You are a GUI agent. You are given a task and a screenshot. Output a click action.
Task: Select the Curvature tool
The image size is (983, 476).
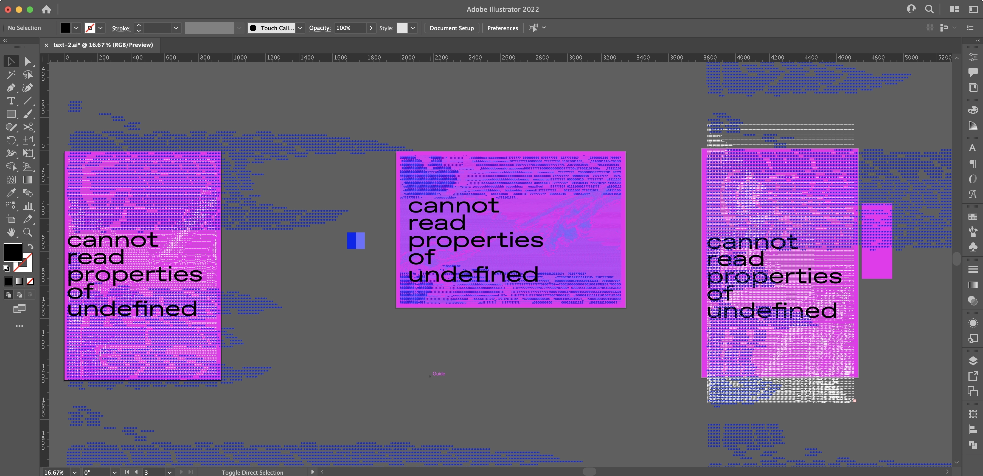(x=27, y=88)
